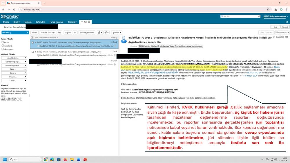The image size is (290, 163).
Task: Bookmark page using the star icon
Action: point(268,9)
